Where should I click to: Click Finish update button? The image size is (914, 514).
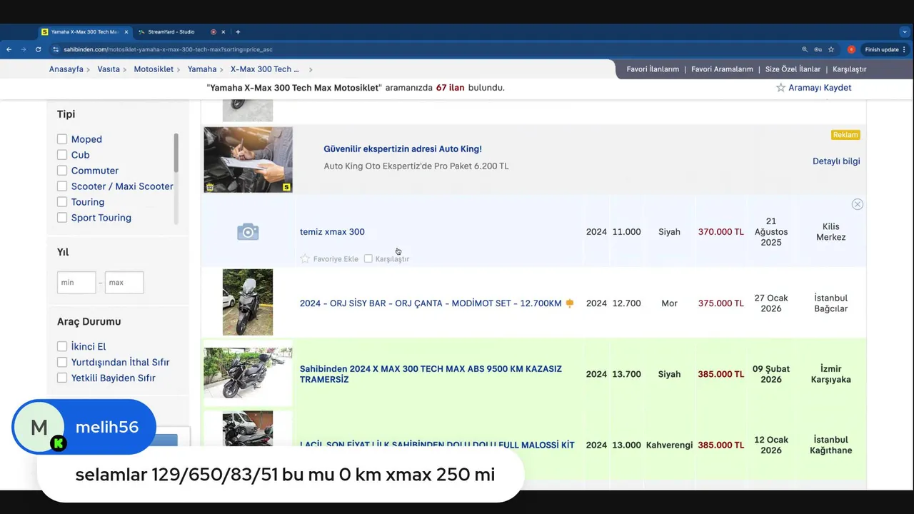[881, 49]
